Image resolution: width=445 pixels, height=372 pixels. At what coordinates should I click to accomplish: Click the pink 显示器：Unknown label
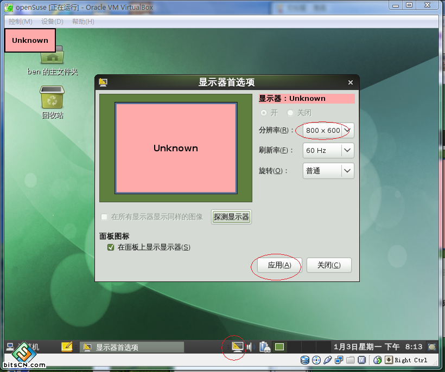[307, 98]
